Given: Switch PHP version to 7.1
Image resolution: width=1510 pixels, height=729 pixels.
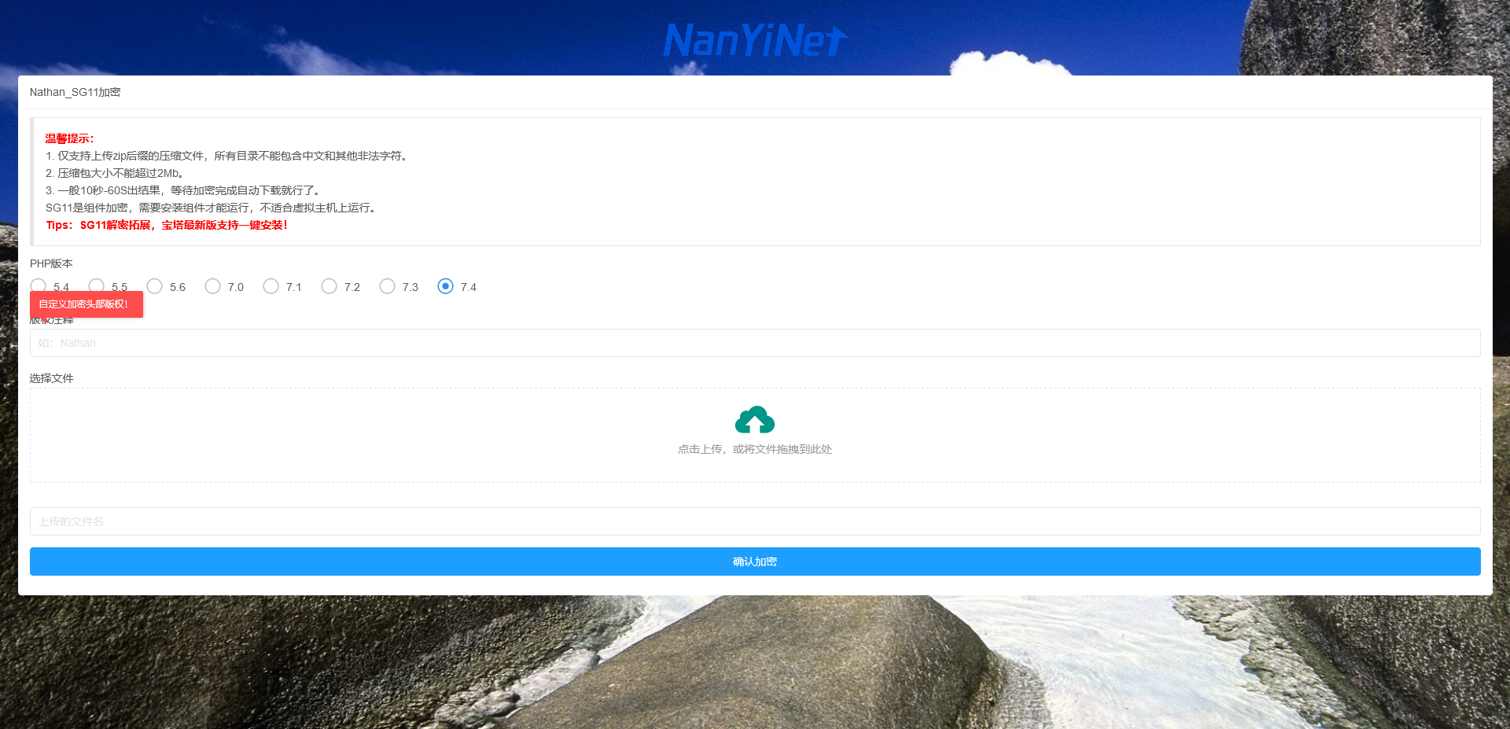Looking at the screenshot, I should coord(271,286).
